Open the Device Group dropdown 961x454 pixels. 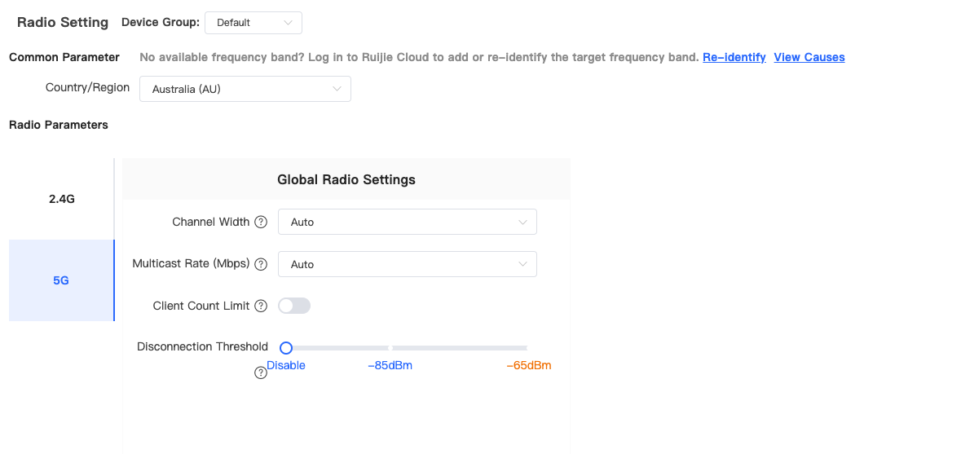click(253, 23)
